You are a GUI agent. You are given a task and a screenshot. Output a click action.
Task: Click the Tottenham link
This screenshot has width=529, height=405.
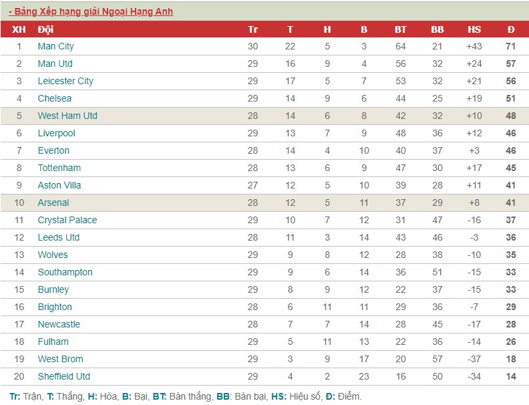coord(59,168)
